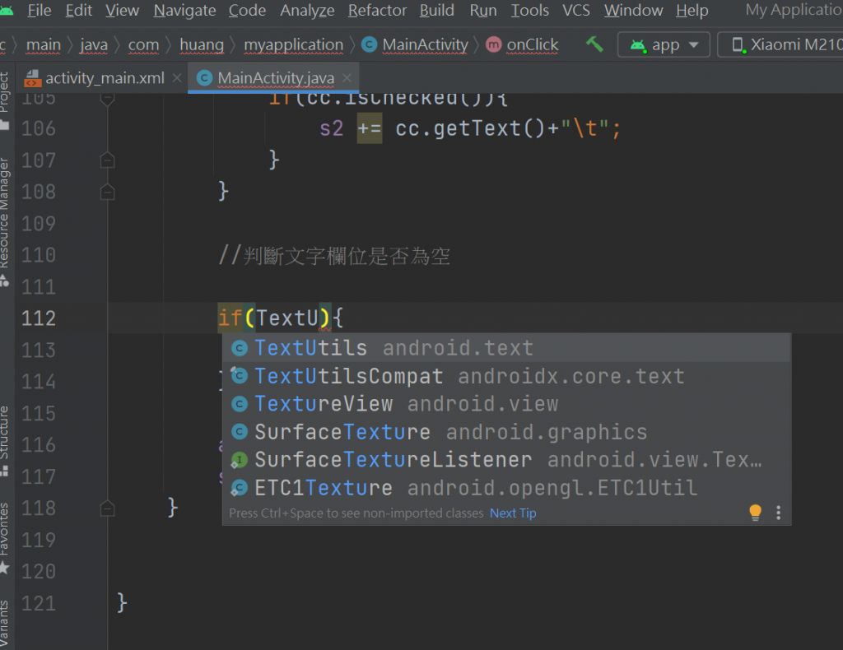Open the Build menu
Viewport: 843px width, 650px height.
[x=436, y=10]
